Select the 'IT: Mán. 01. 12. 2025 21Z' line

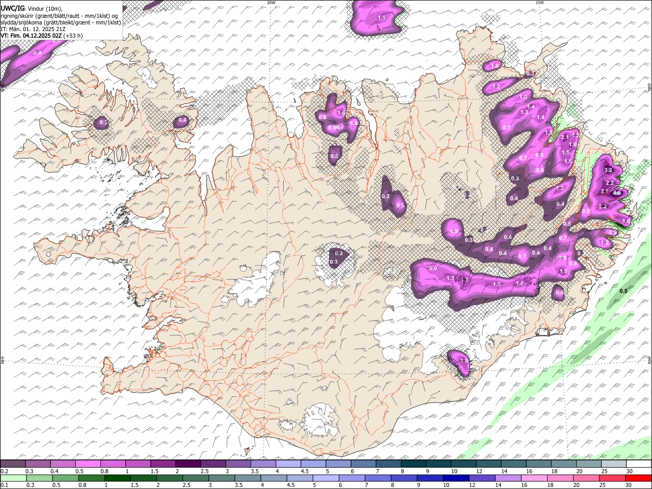coord(33,29)
